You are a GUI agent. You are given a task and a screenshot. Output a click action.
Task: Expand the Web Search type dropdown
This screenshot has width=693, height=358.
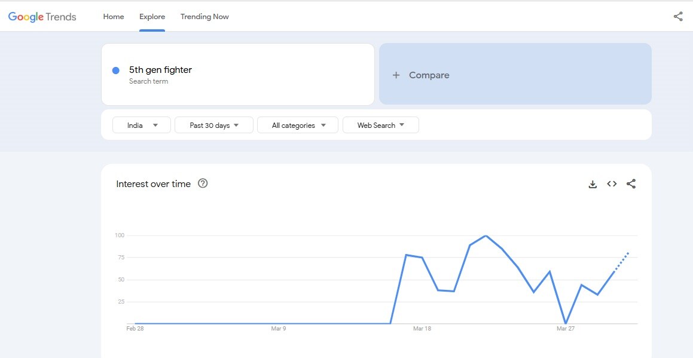click(x=380, y=126)
